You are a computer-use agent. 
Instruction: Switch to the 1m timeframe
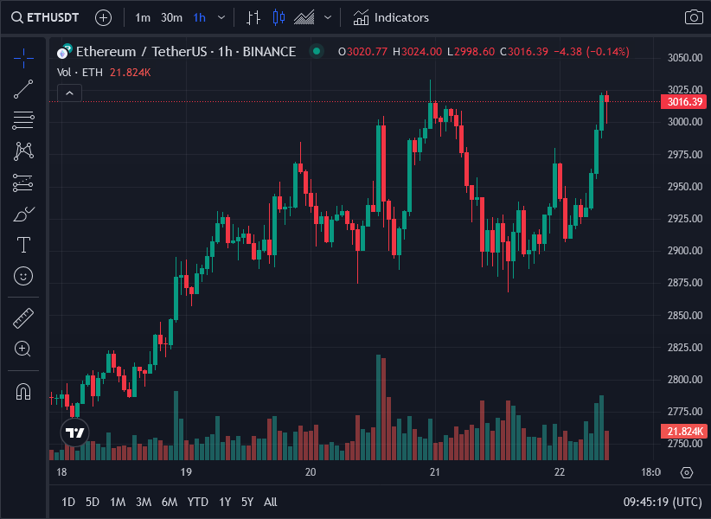click(143, 17)
